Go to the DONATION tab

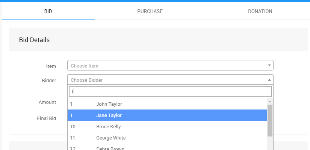tap(260, 11)
